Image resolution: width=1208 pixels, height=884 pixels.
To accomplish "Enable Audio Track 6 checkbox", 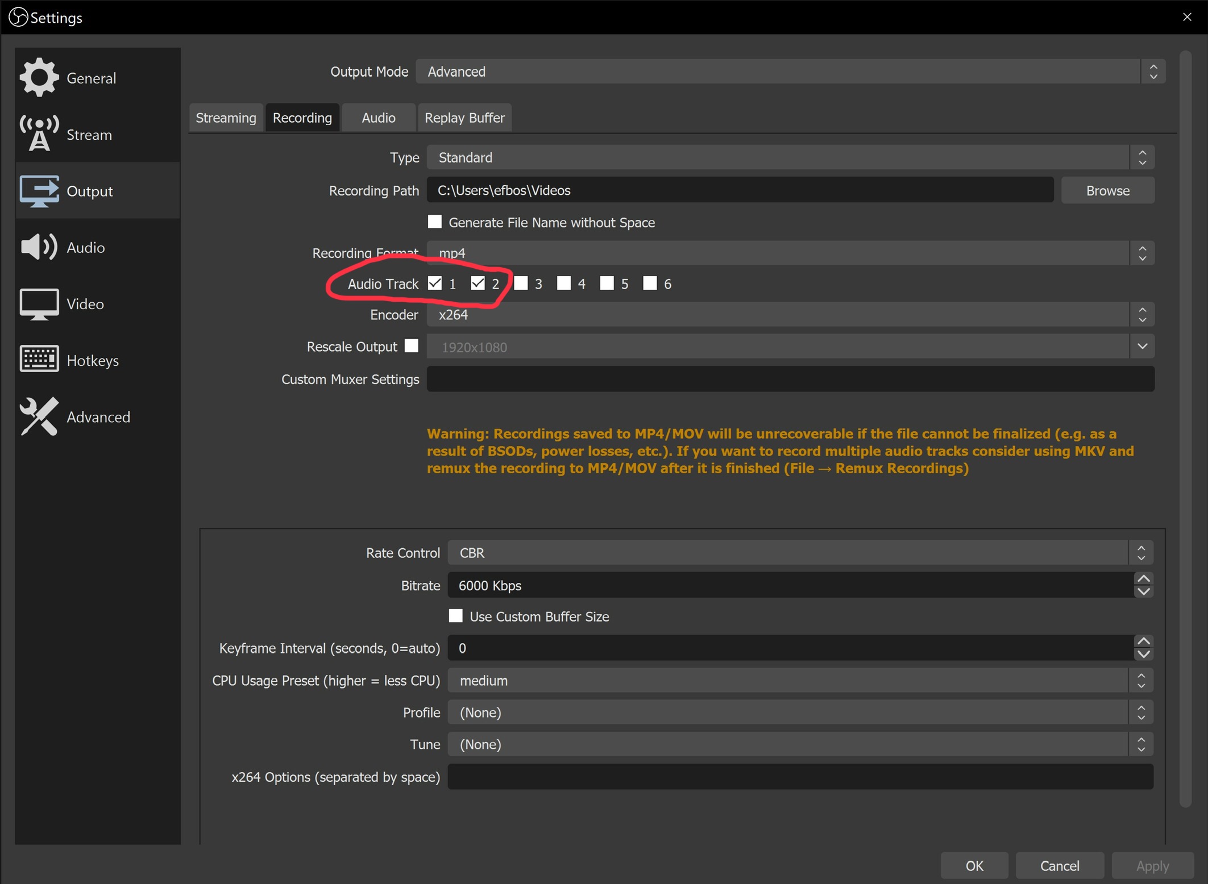I will click(x=650, y=283).
